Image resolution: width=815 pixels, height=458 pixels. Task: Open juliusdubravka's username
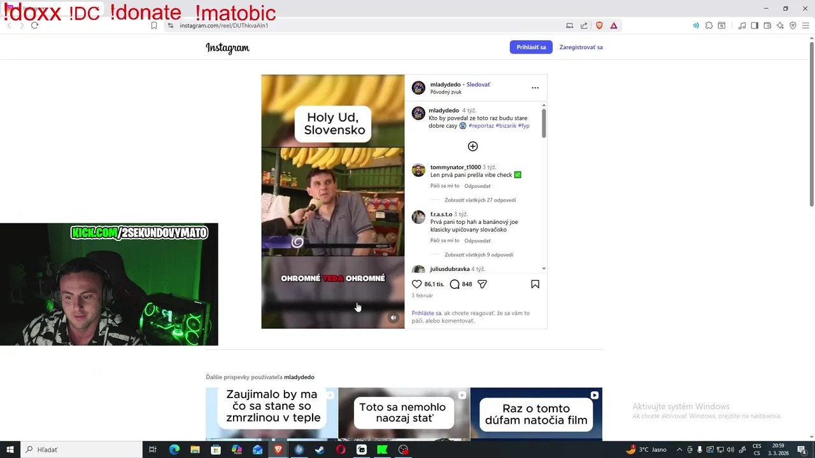450,269
